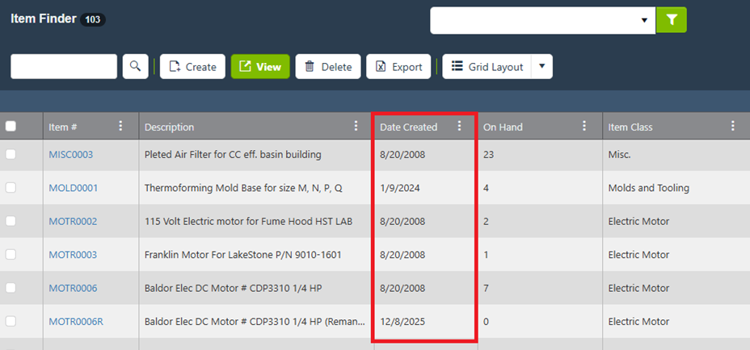Click the Create button
This screenshot has height=350, width=750.
pyautogui.click(x=192, y=66)
